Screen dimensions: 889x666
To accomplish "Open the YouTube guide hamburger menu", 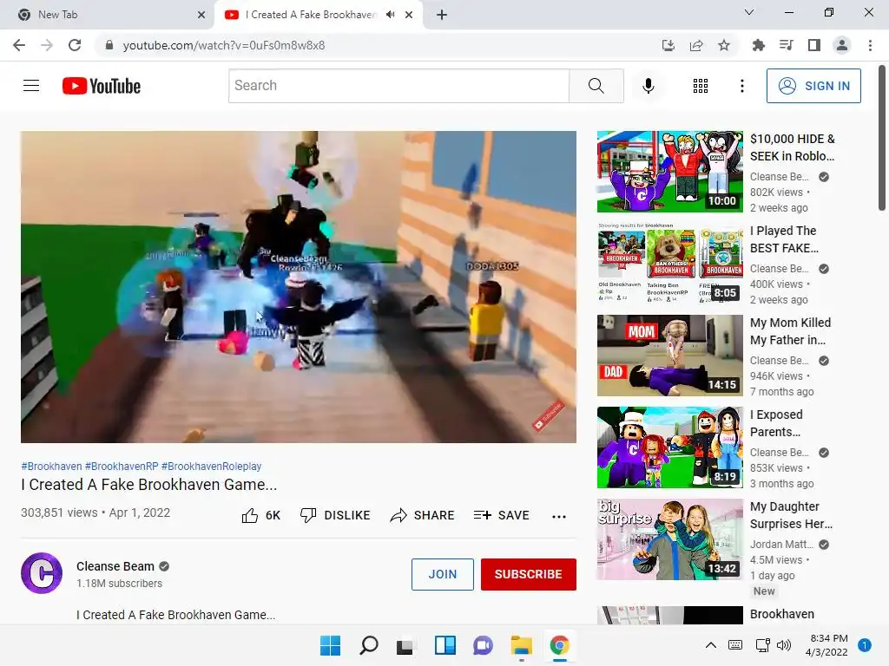I will click(31, 86).
